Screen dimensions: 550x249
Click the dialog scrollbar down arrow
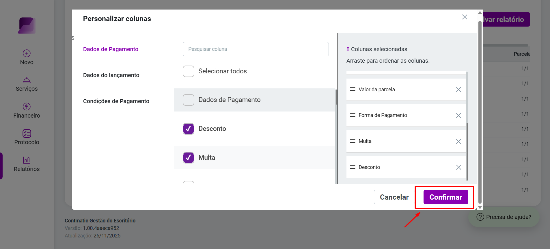pos(480,207)
